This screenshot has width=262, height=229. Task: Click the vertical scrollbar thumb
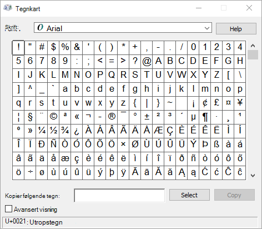(253, 54)
